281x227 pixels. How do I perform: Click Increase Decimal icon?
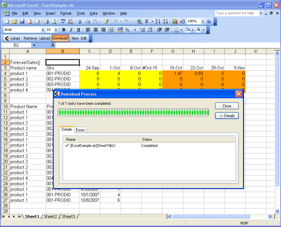click(x=143, y=30)
